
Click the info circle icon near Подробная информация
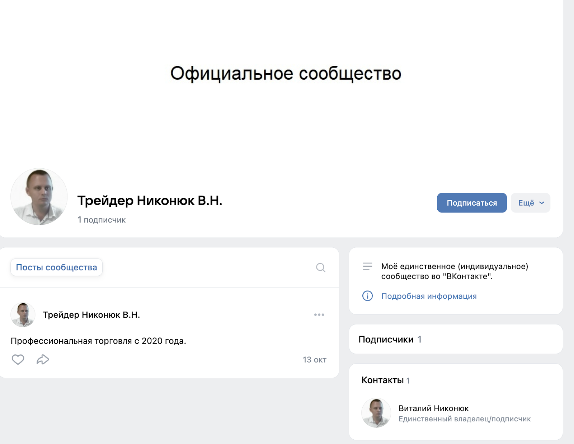point(367,296)
